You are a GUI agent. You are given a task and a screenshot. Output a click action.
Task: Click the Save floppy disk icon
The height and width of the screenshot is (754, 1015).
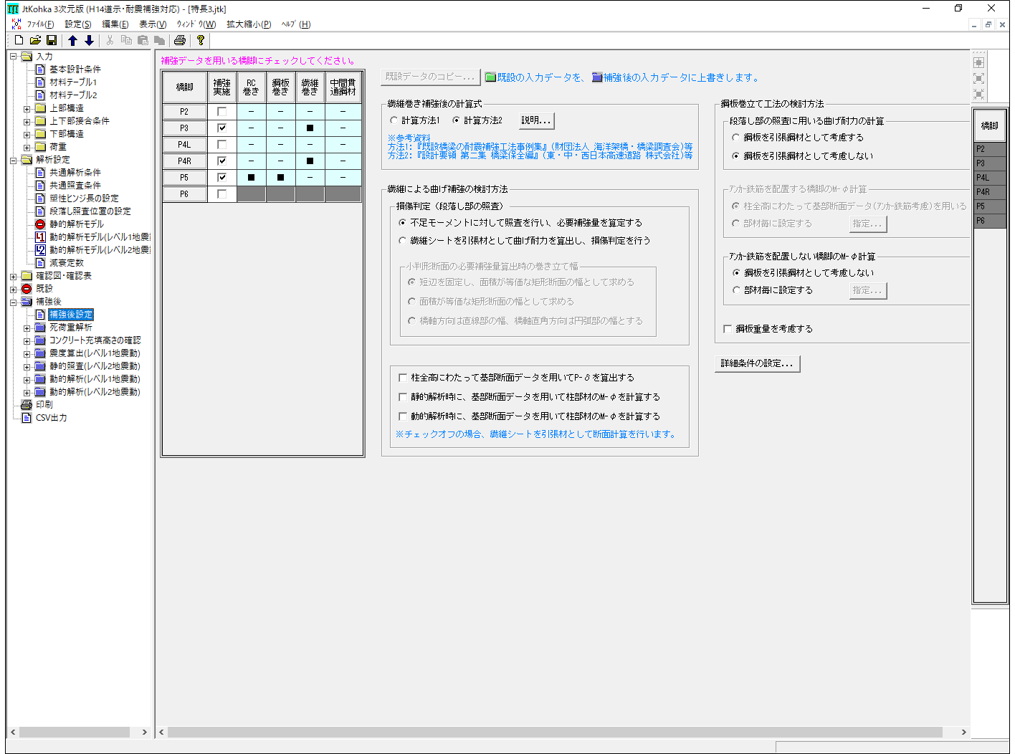[51, 41]
